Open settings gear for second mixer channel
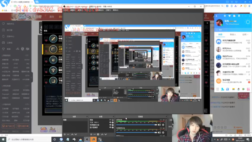 click(x=163, y=133)
